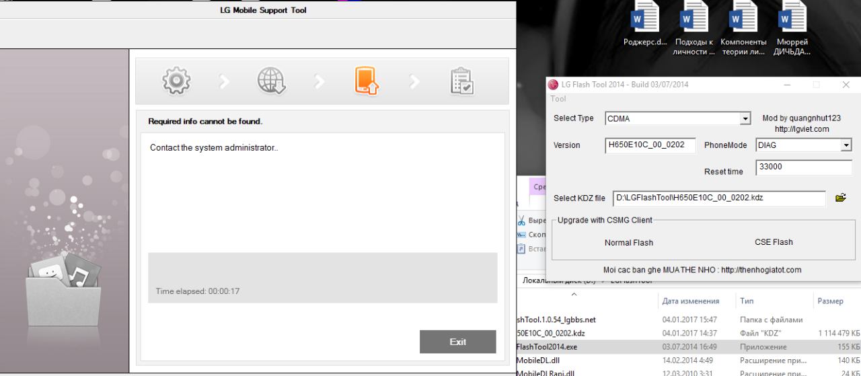Click 'Required info cannot be found.' message
The width and height of the screenshot is (861, 376).
[x=205, y=122]
